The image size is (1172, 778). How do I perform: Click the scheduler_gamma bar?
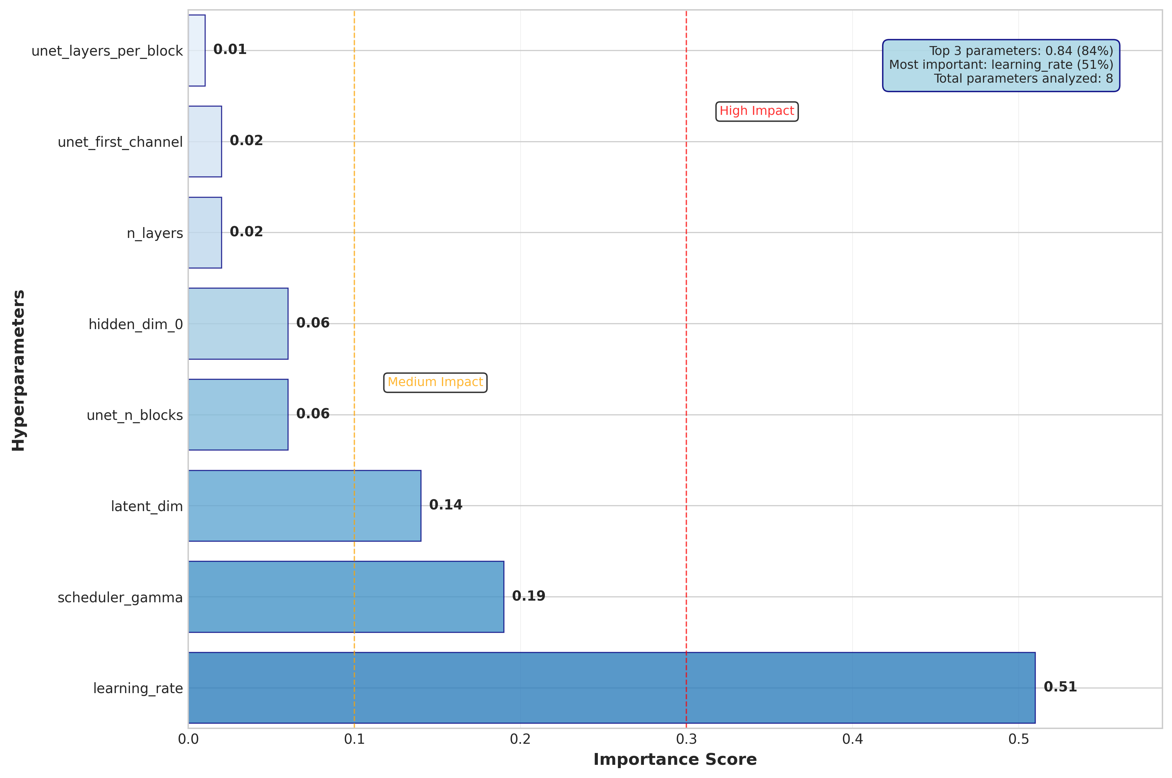coord(346,596)
